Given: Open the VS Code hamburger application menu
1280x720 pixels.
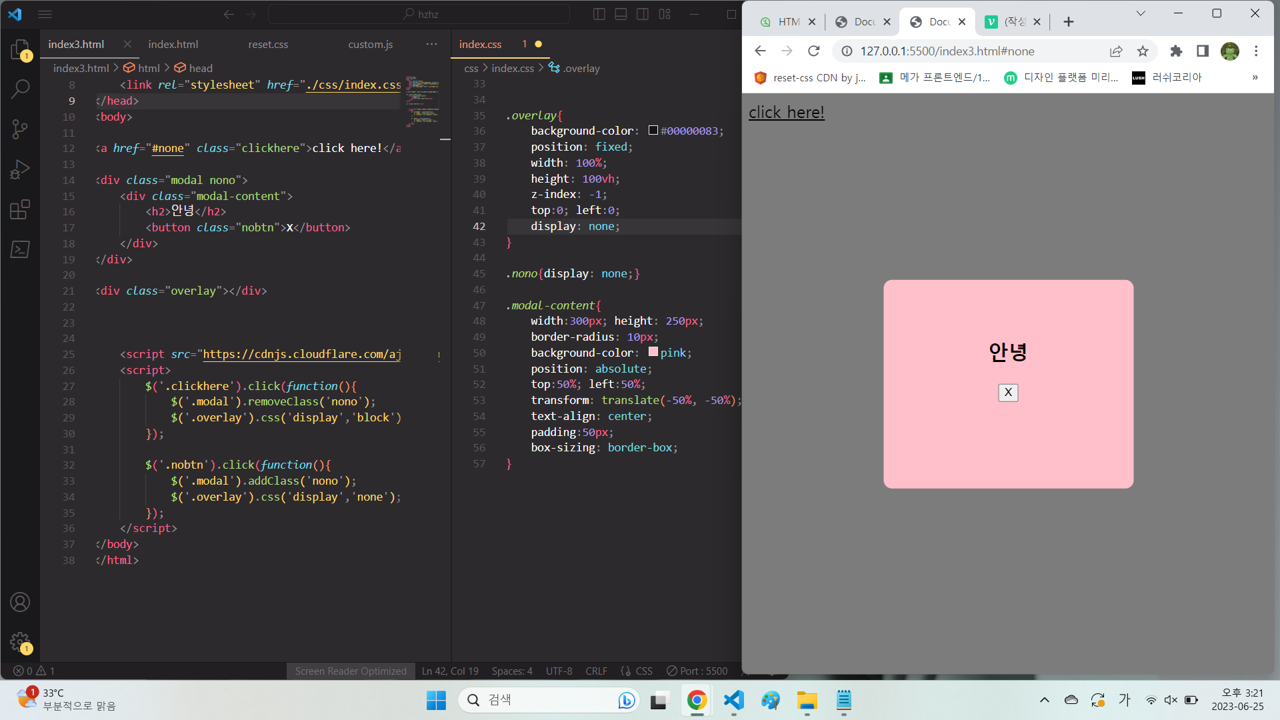Looking at the screenshot, I should [45, 14].
